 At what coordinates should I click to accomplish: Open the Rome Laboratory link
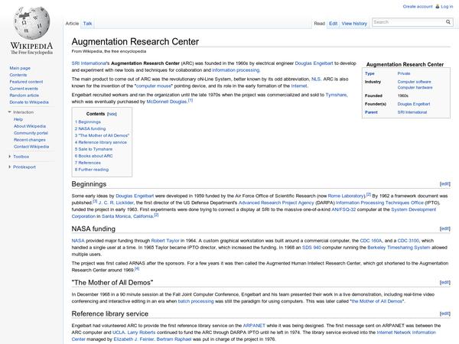(x=346, y=196)
